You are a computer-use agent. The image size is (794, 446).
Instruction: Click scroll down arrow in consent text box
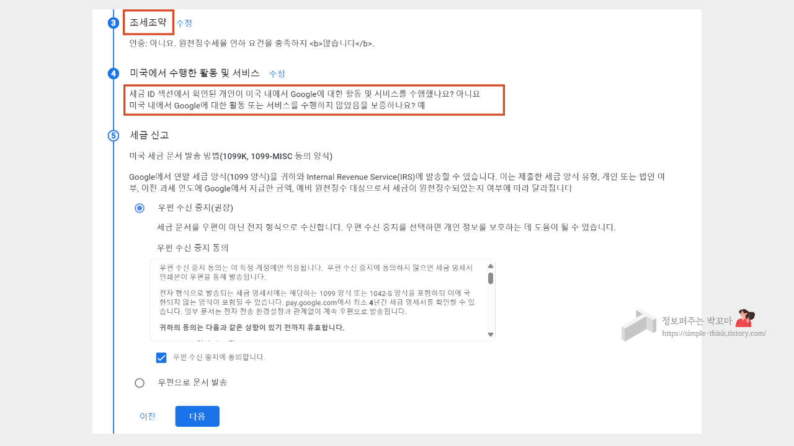pos(491,334)
